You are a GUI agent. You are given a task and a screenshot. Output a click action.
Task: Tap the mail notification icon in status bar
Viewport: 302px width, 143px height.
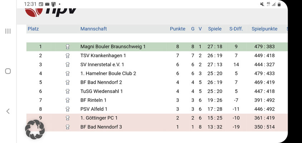click(47, 4)
